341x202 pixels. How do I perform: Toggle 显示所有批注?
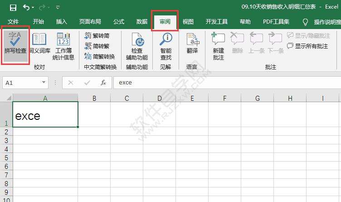[307, 46]
